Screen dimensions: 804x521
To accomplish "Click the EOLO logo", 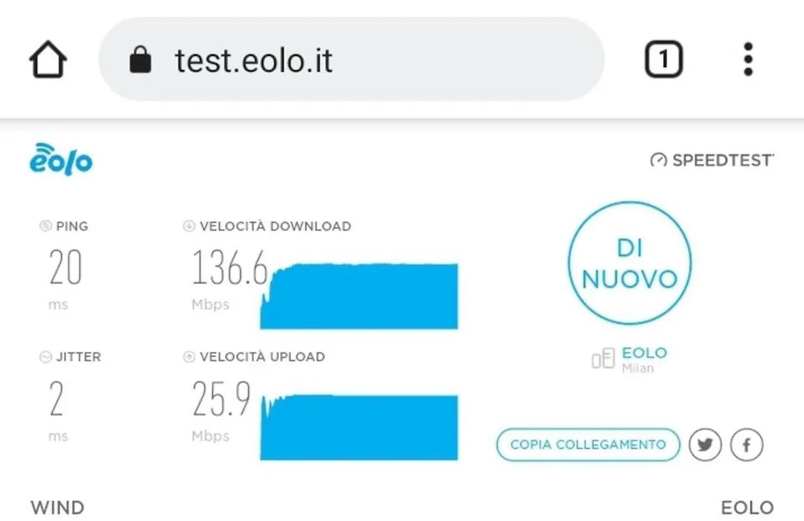I will 61,159.
